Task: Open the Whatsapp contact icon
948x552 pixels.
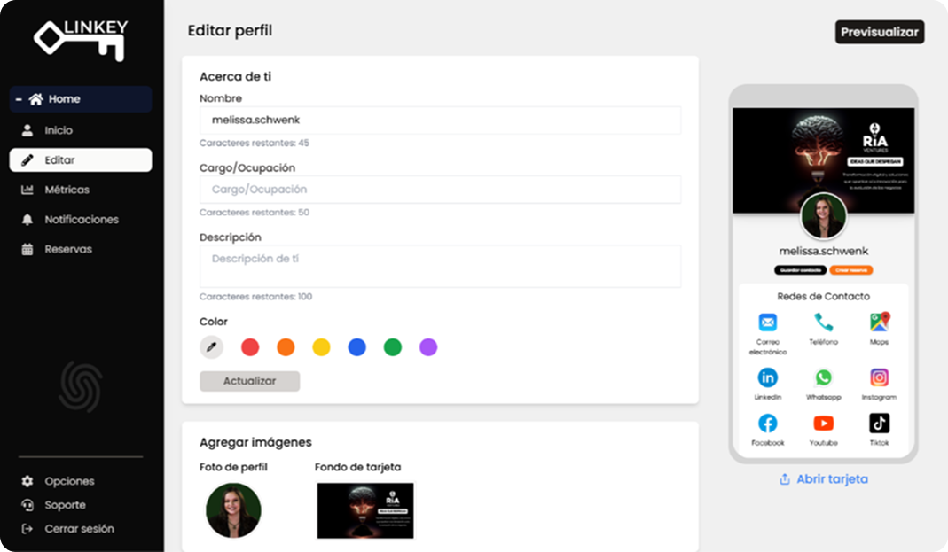Action: [x=823, y=378]
